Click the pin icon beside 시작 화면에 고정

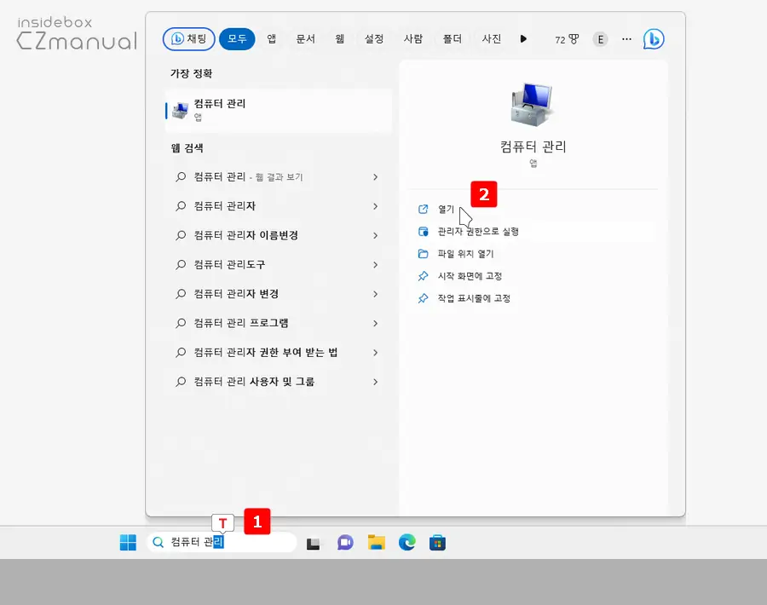423,276
